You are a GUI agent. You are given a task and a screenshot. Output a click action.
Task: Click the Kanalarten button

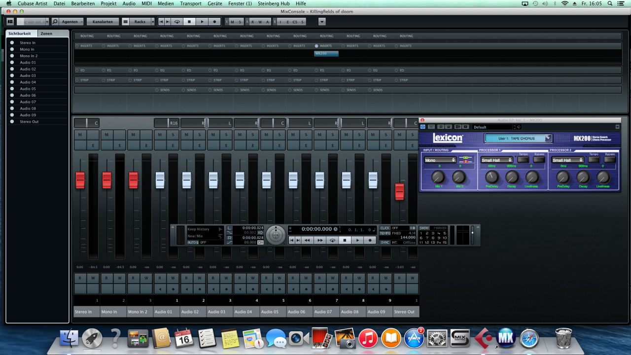pyautogui.click(x=103, y=22)
